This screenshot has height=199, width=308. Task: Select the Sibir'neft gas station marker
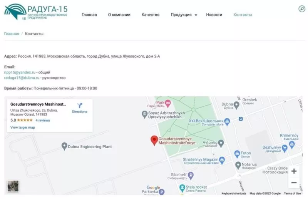tap(191, 176)
